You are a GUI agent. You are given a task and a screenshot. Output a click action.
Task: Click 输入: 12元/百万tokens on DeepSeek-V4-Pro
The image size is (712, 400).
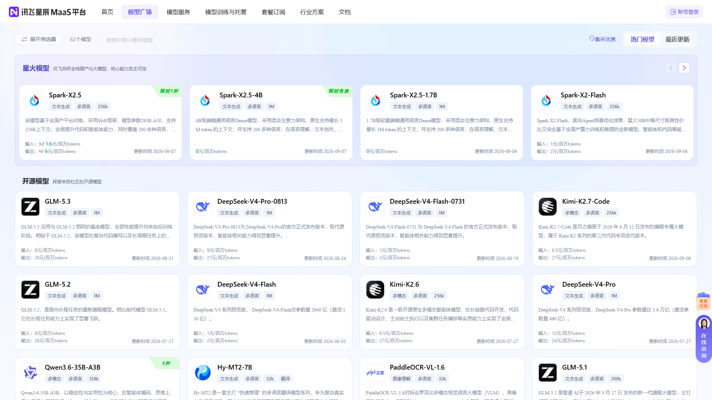(x=561, y=333)
